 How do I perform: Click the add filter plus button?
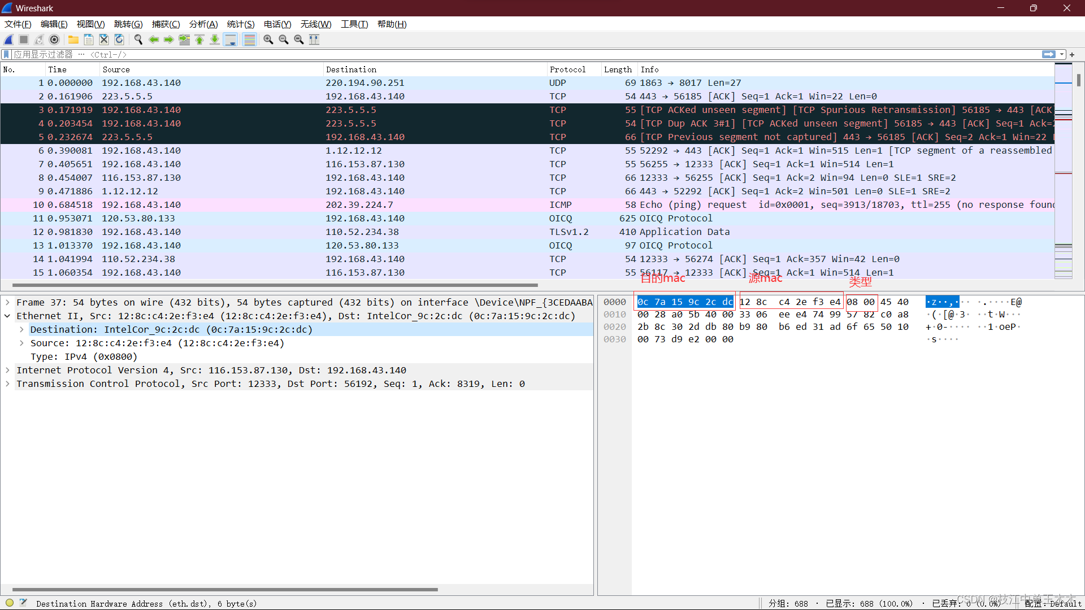[x=1072, y=55]
